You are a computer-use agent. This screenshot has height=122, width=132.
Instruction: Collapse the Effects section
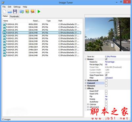(86, 88)
